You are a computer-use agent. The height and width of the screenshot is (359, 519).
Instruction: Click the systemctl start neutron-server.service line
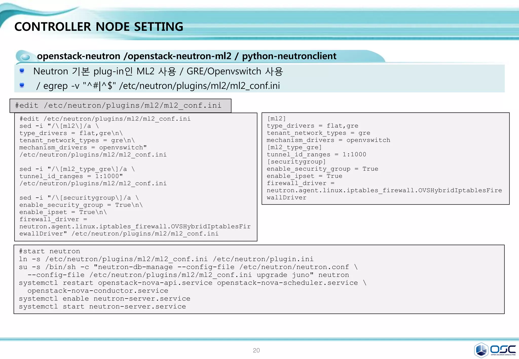point(102,307)
